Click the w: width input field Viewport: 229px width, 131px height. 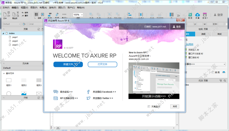pyautogui.click(x=210, y=24)
